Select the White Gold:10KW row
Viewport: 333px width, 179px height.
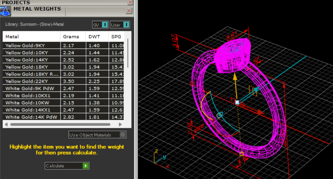coord(63,103)
